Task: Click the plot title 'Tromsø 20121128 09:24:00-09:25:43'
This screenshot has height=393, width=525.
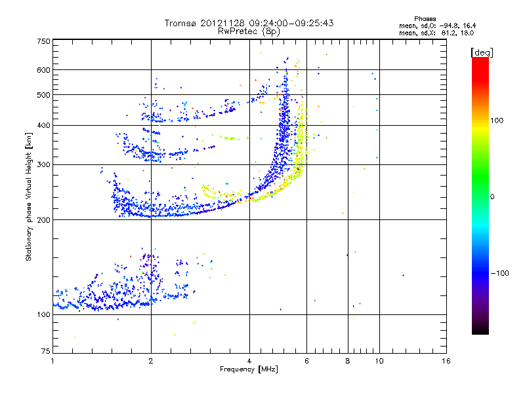Action: (x=249, y=23)
